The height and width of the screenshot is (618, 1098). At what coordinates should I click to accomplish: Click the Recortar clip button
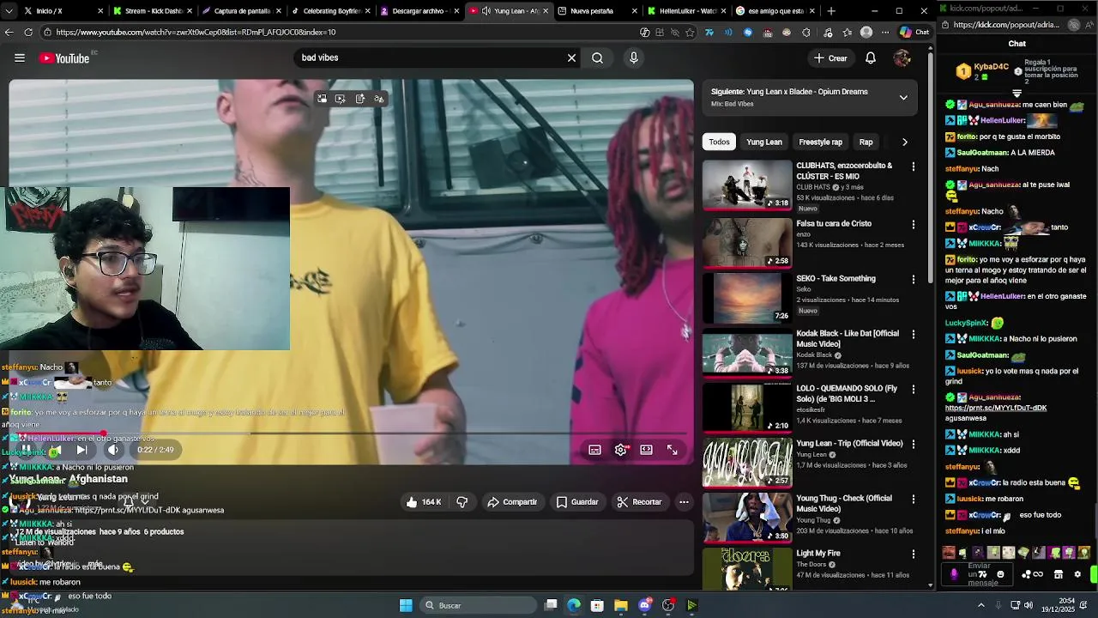(x=640, y=502)
